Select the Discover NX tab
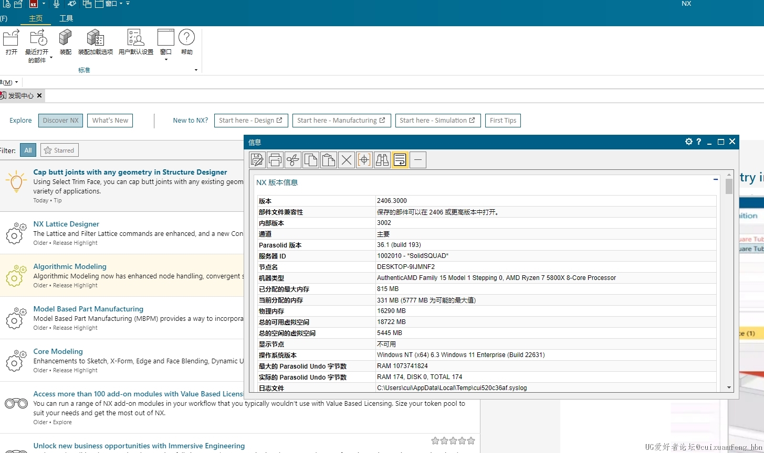The image size is (764, 453). pyautogui.click(x=61, y=121)
